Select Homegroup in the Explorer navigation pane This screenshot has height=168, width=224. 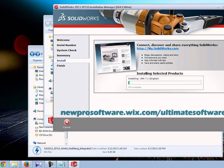click(x=38, y=111)
